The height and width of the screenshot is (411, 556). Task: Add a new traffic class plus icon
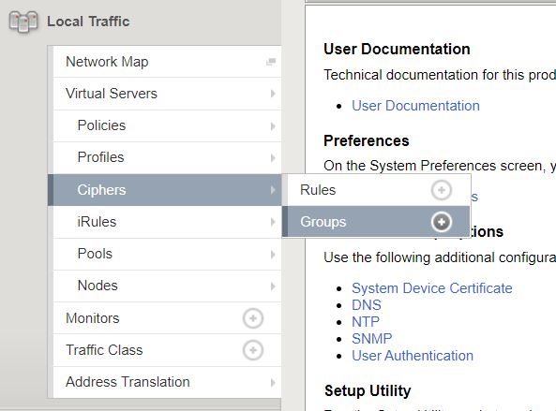(253, 350)
